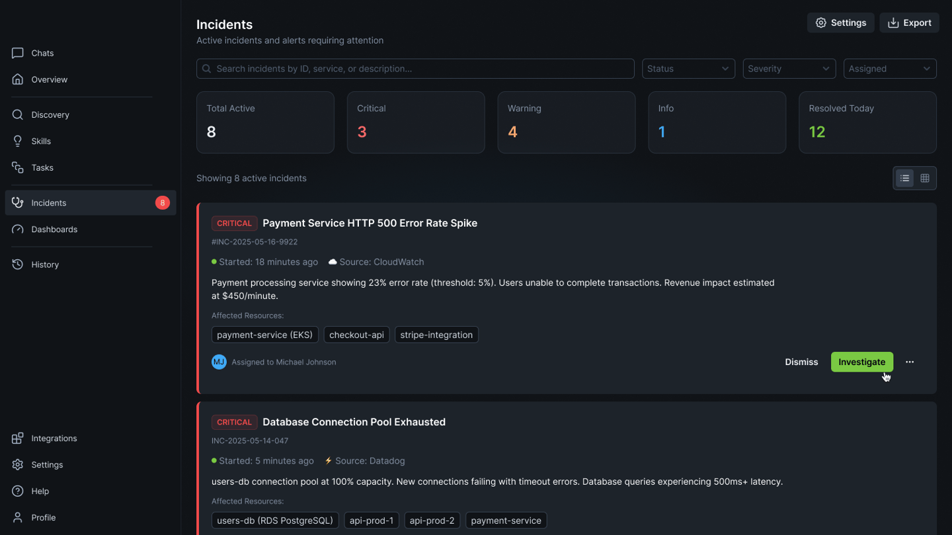Screen dimensions: 952x535
Task: Click the Integrations blocks icon
Action: [18, 438]
